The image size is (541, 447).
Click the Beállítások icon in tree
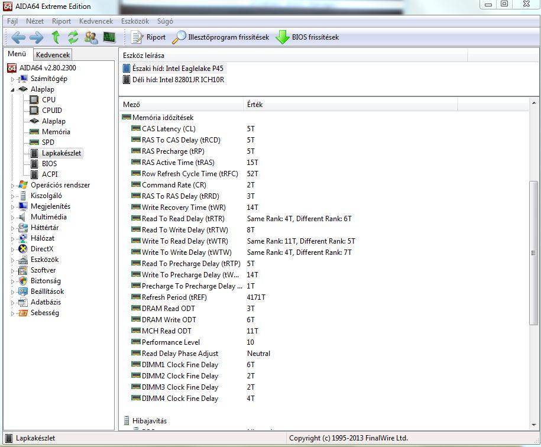pos(23,292)
